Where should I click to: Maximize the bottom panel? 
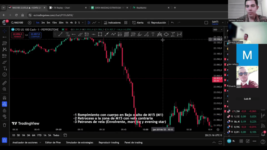coord(220,142)
